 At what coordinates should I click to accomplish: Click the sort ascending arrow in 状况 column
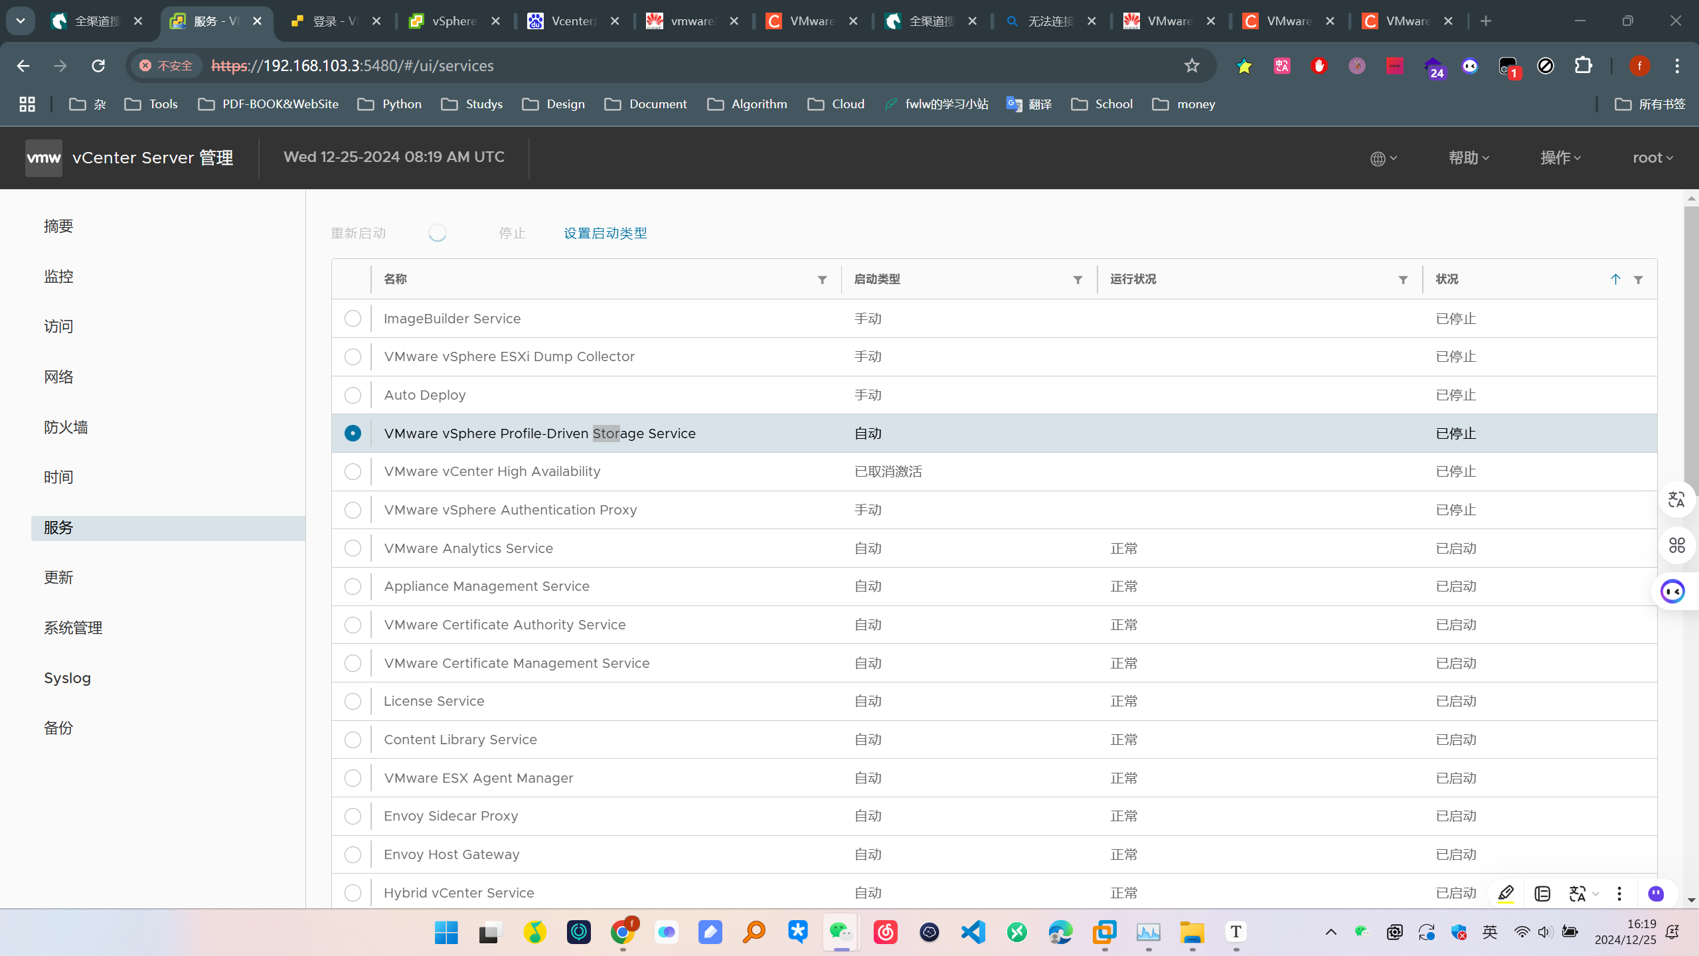(x=1615, y=279)
